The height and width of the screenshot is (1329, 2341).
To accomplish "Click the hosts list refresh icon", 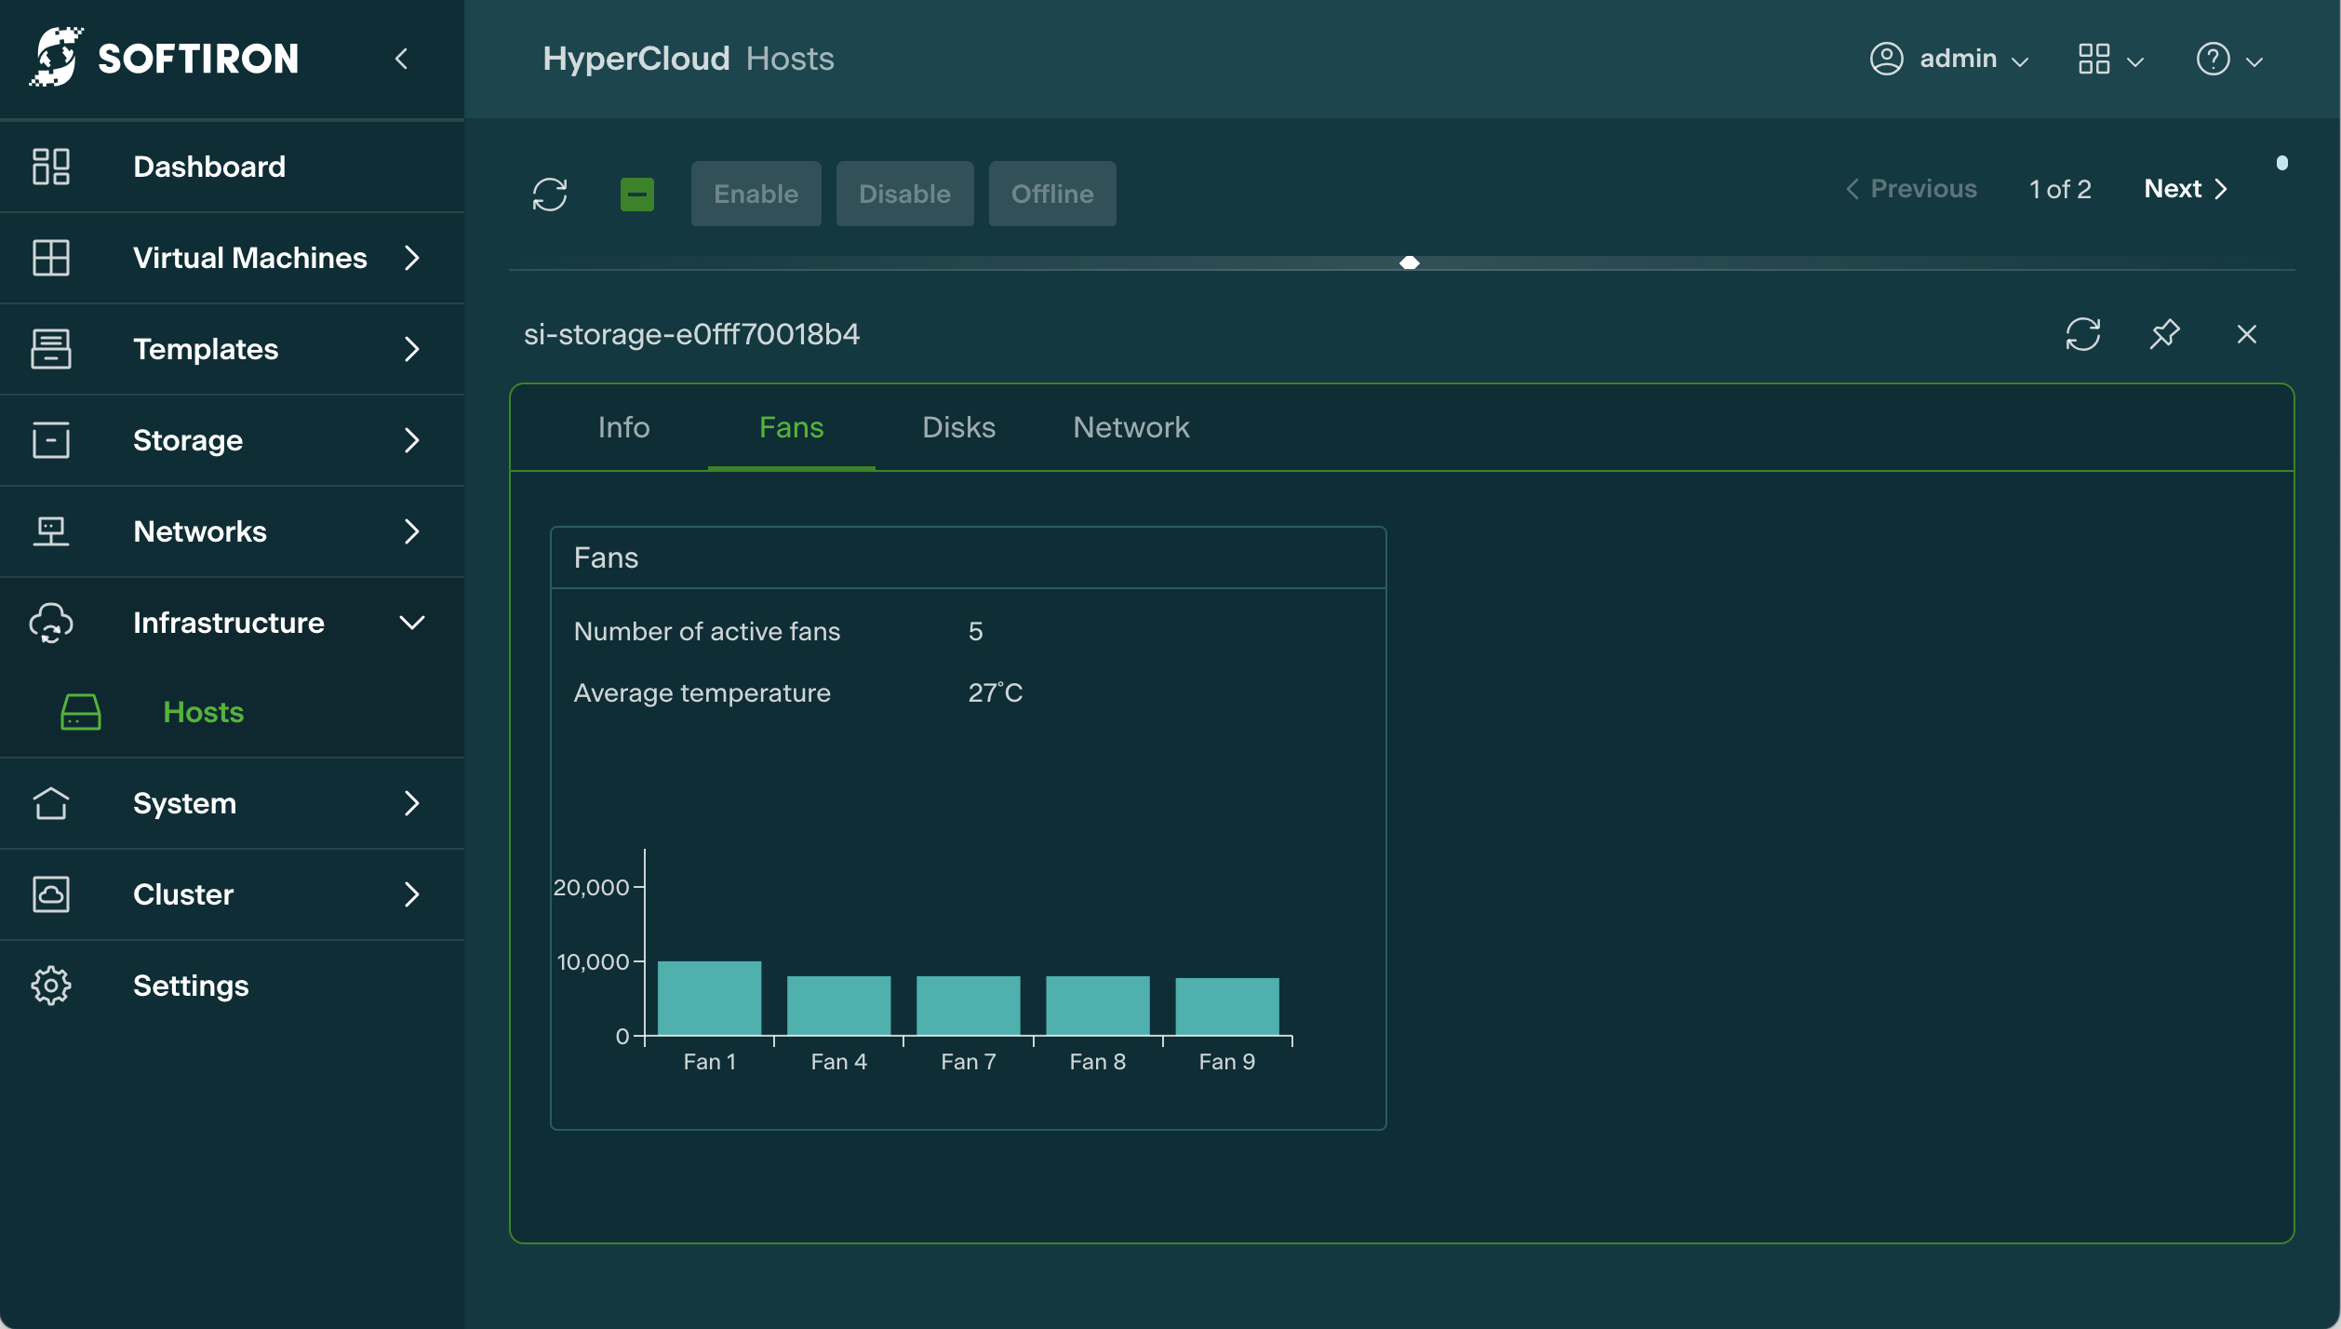I will [x=549, y=195].
